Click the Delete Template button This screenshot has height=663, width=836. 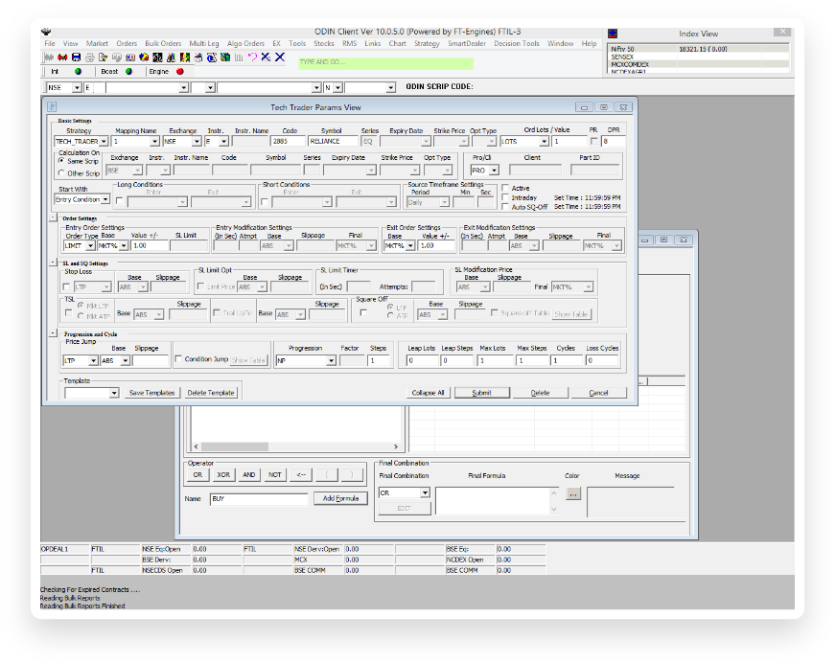coord(211,393)
